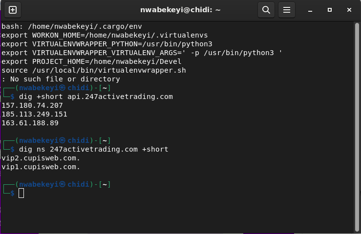361x234 pixels.
Task: Open the hamburger main menu
Action: [x=287, y=10]
